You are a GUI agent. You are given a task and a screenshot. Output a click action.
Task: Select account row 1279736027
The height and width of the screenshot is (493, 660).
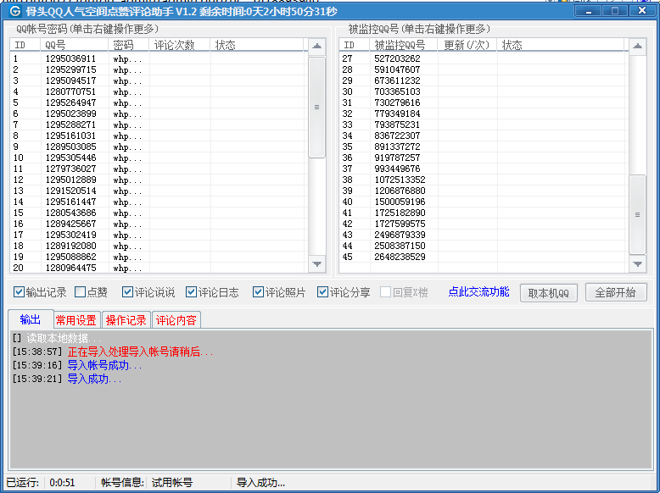click(x=159, y=169)
